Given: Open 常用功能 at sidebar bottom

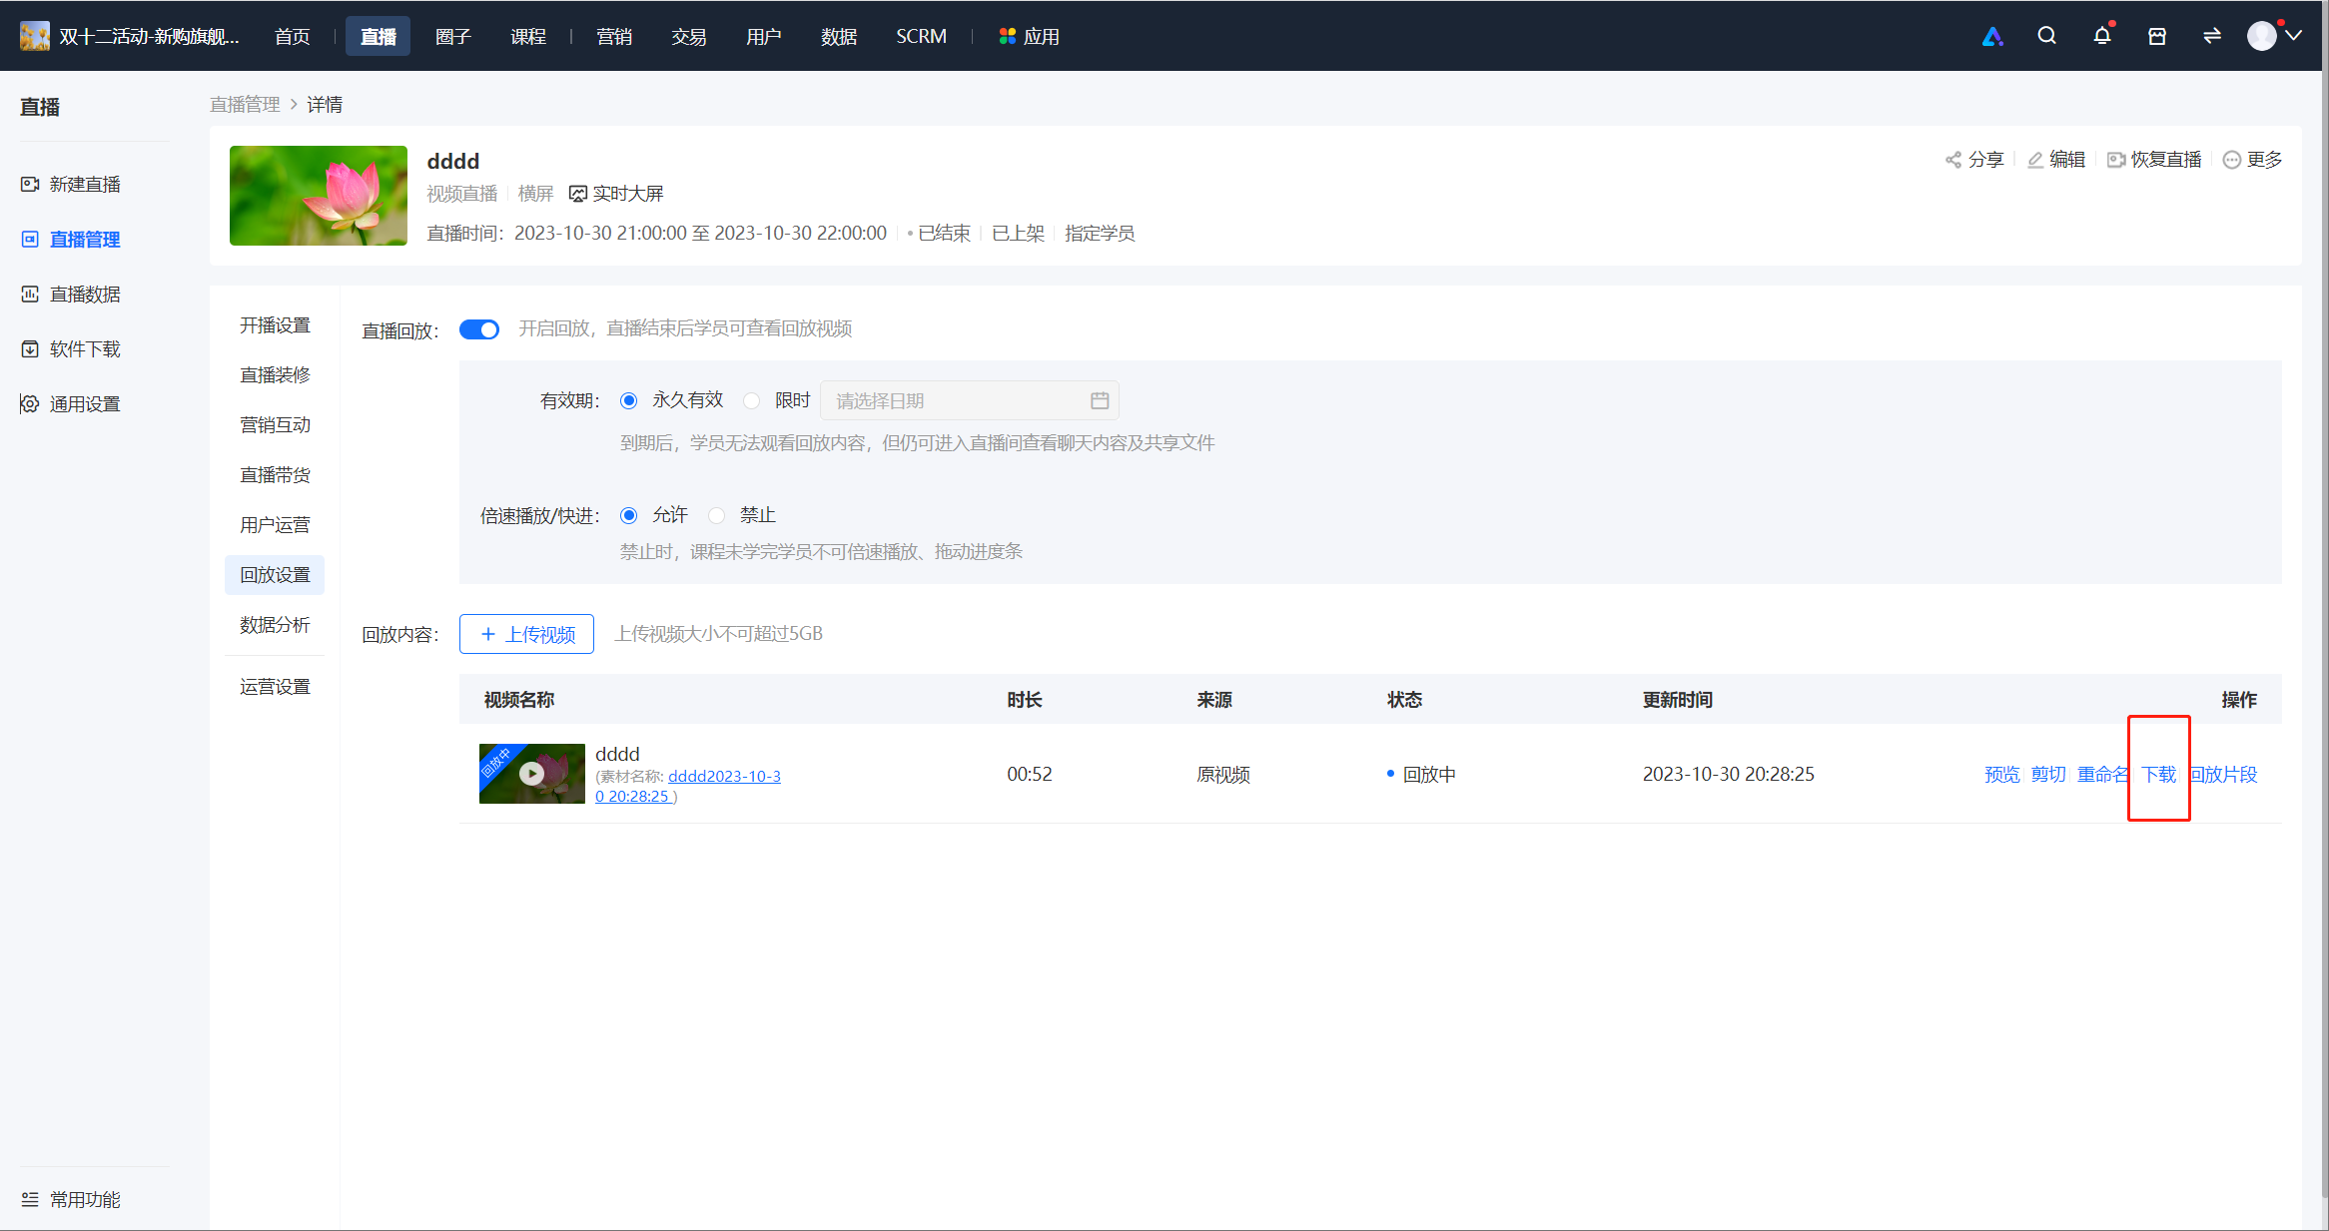Looking at the screenshot, I should pos(71,1200).
